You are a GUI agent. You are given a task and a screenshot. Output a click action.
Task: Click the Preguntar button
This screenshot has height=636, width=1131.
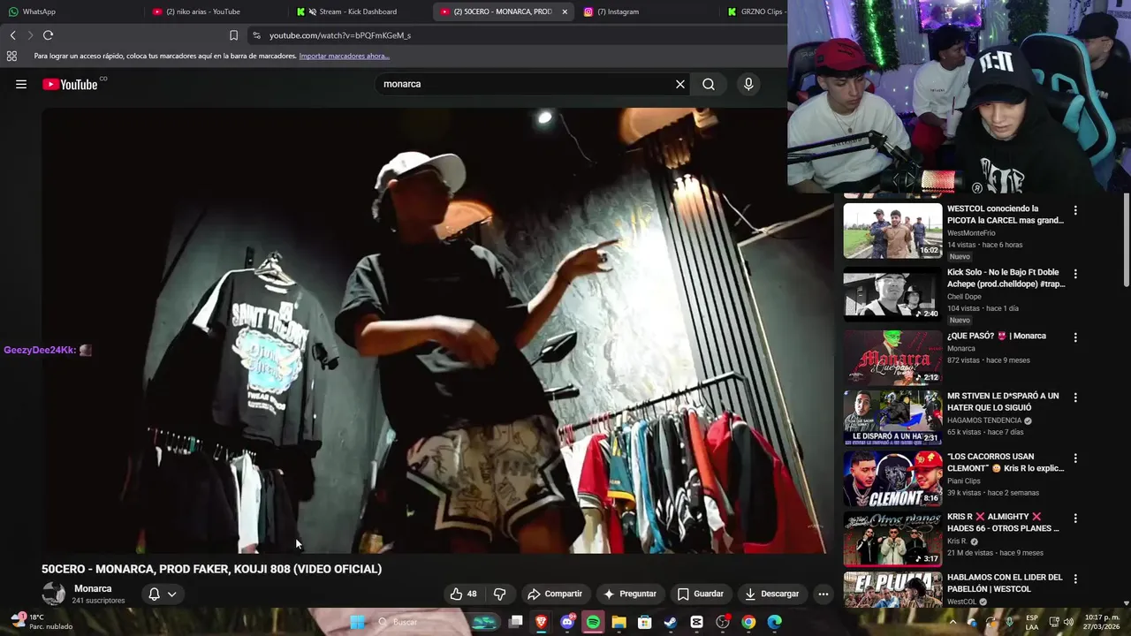(x=630, y=594)
